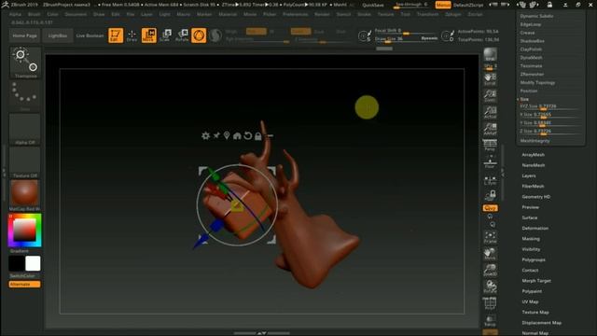Open the Home Page button
This screenshot has width=597, height=336.
click(x=25, y=35)
